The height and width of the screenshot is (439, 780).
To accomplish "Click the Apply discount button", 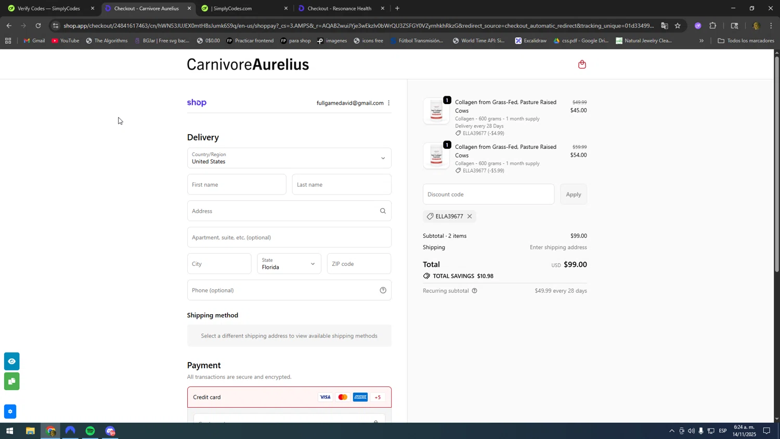I will pyautogui.click(x=574, y=195).
